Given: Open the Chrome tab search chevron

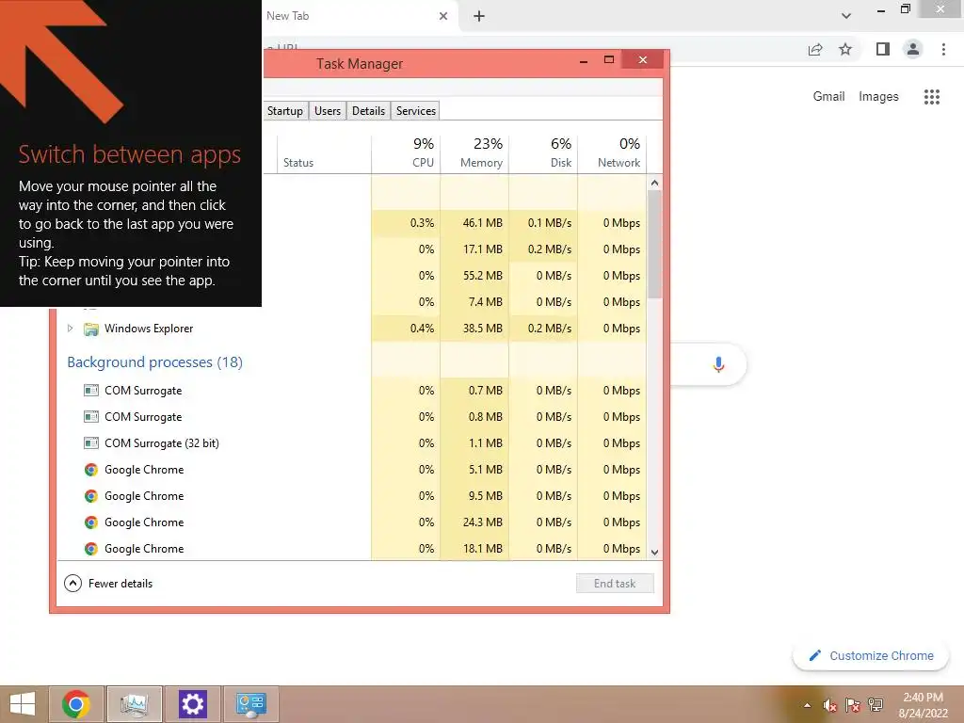Looking at the screenshot, I should pos(846,16).
